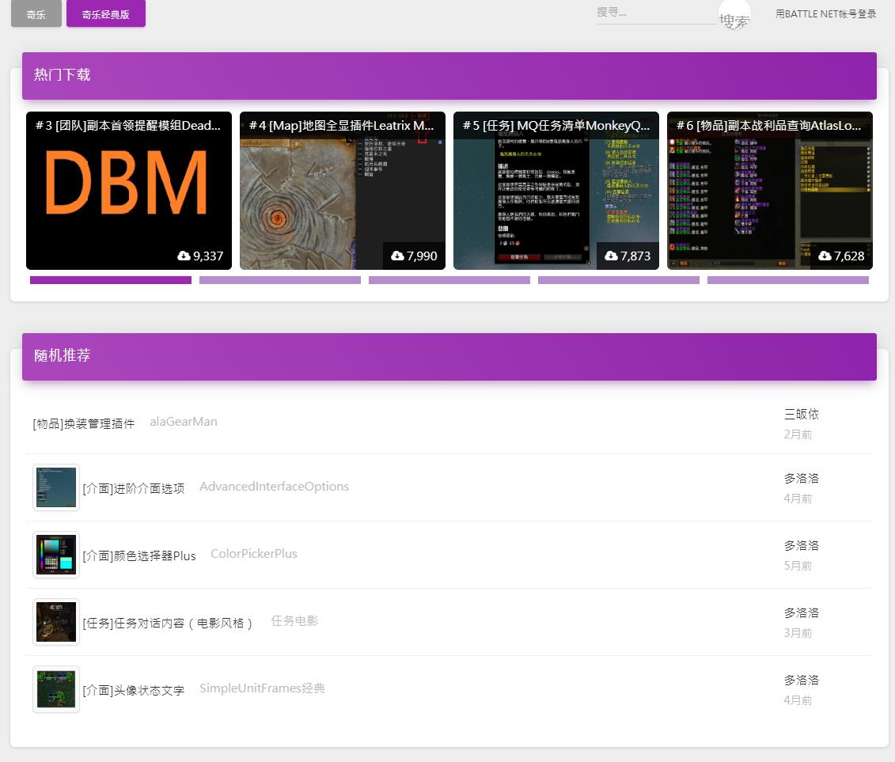Click the thumbnail beside [介面]头像状态文字

click(56, 689)
